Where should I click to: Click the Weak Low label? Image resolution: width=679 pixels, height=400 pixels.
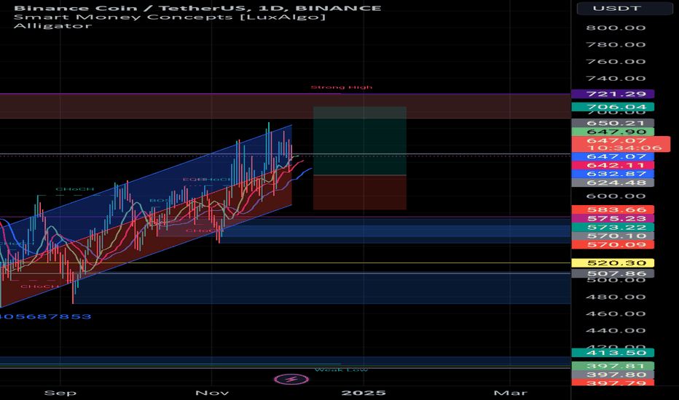click(x=341, y=369)
